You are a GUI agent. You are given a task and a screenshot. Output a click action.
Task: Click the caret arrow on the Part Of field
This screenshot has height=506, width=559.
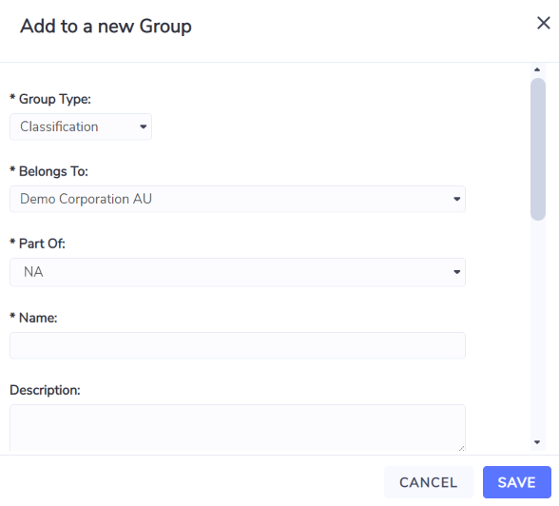pos(456,272)
